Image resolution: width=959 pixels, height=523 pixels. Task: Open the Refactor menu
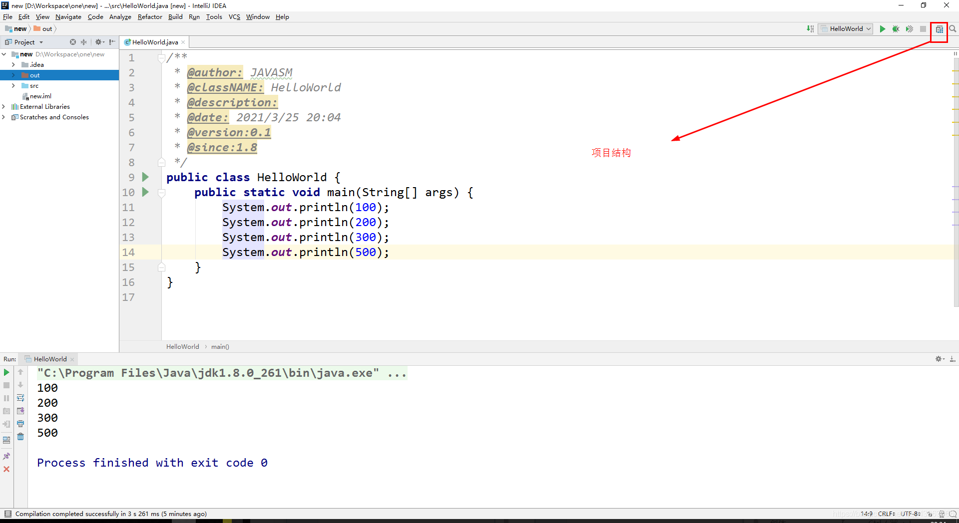point(150,16)
